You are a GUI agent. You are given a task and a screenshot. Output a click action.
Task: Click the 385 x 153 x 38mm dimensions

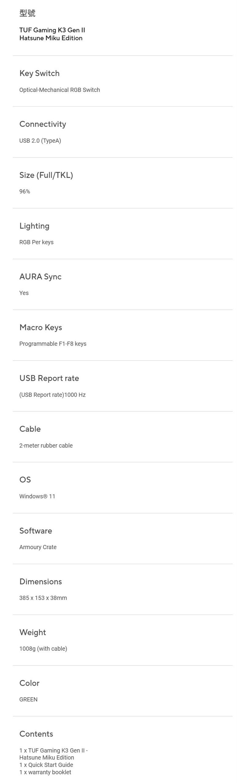tap(43, 598)
